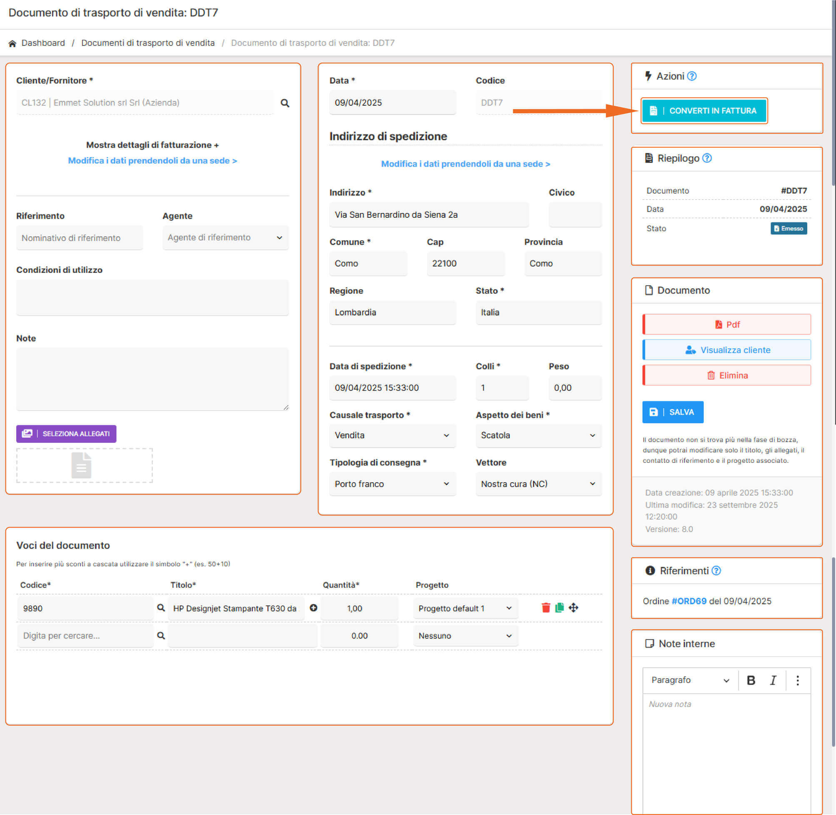Go to Dashboard breadcrumb
Image resolution: width=836 pixels, height=815 pixels.
pyautogui.click(x=43, y=43)
